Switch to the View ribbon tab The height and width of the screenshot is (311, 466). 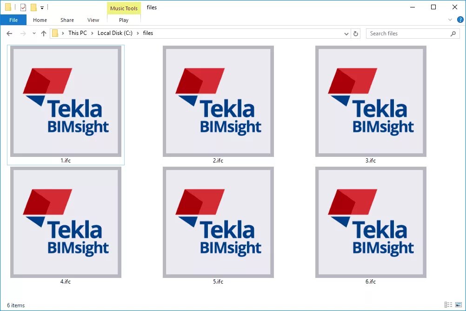click(x=93, y=20)
